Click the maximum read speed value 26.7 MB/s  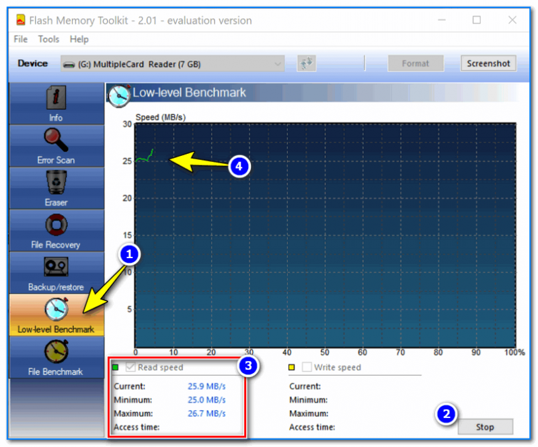pos(206,413)
